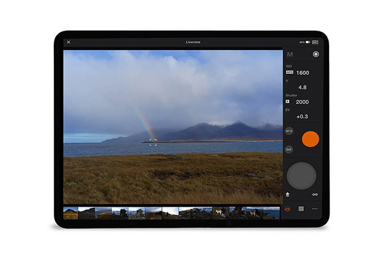Toggle the AF-C autofocus mode

pyautogui.click(x=289, y=131)
